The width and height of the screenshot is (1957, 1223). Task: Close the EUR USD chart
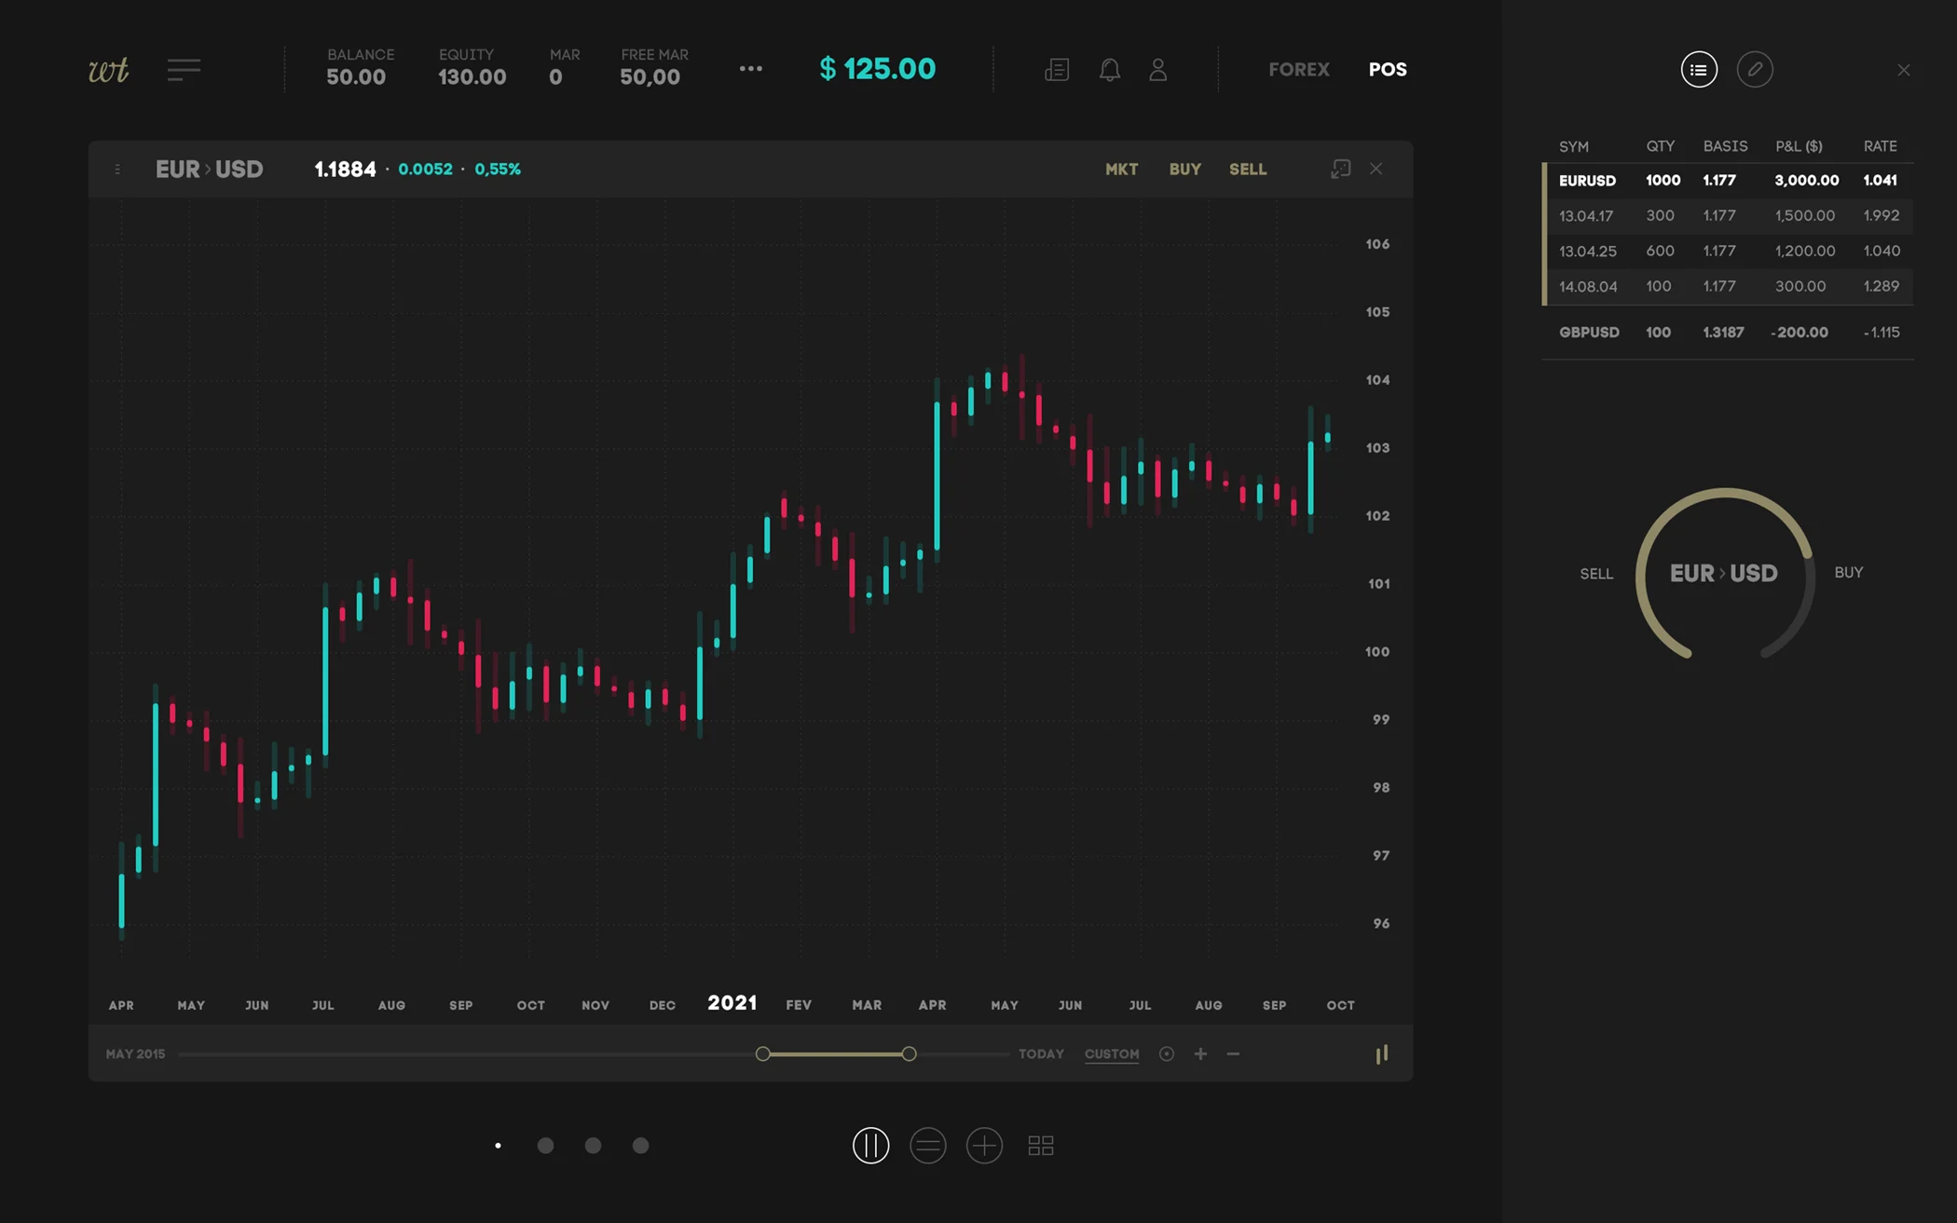coord(1375,169)
